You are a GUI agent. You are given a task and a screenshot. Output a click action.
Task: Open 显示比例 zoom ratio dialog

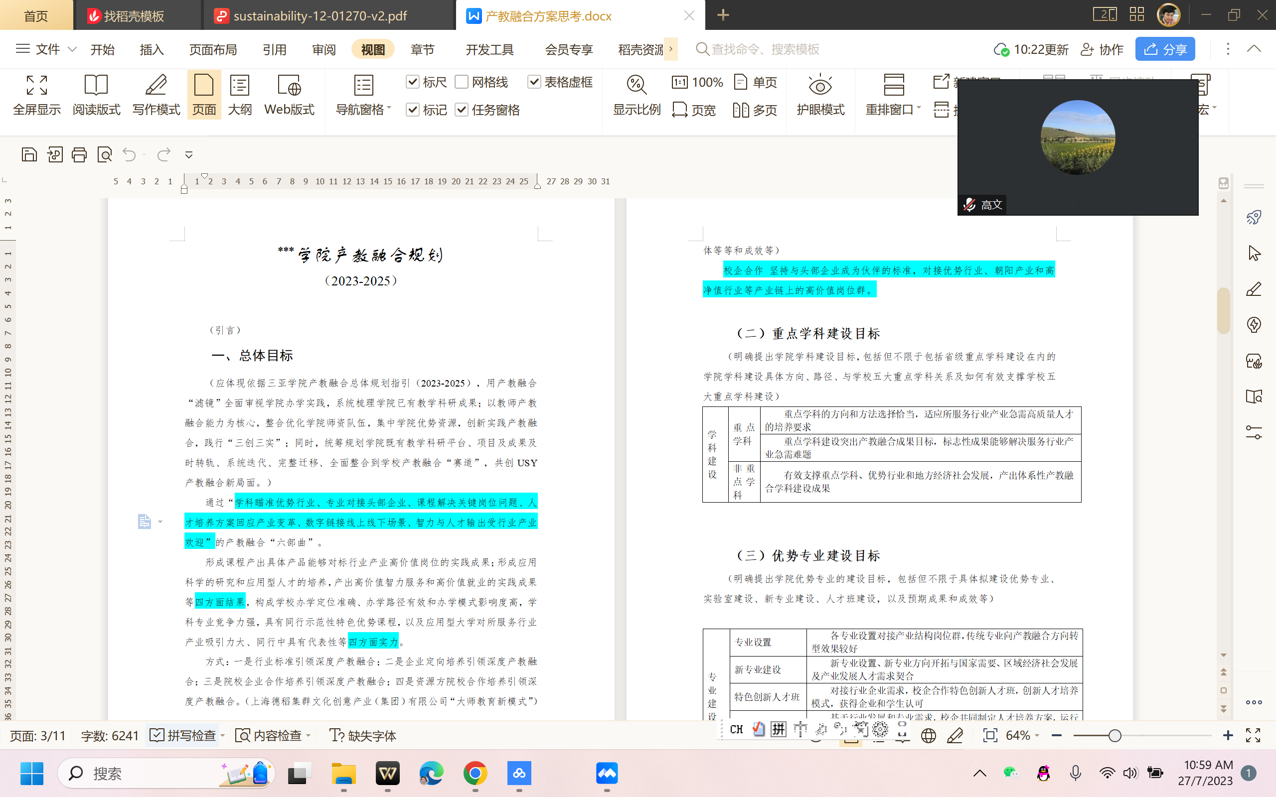coord(637,95)
